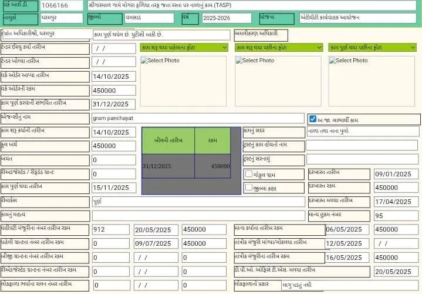Click the year field 2025-2026

click(227, 18)
